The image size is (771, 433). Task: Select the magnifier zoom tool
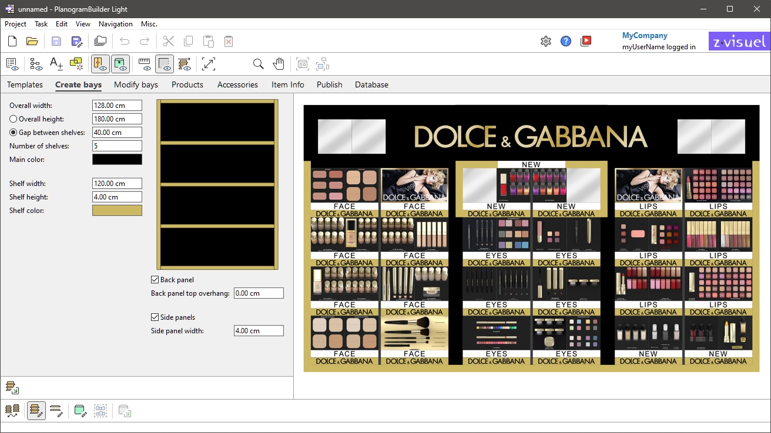(x=258, y=64)
